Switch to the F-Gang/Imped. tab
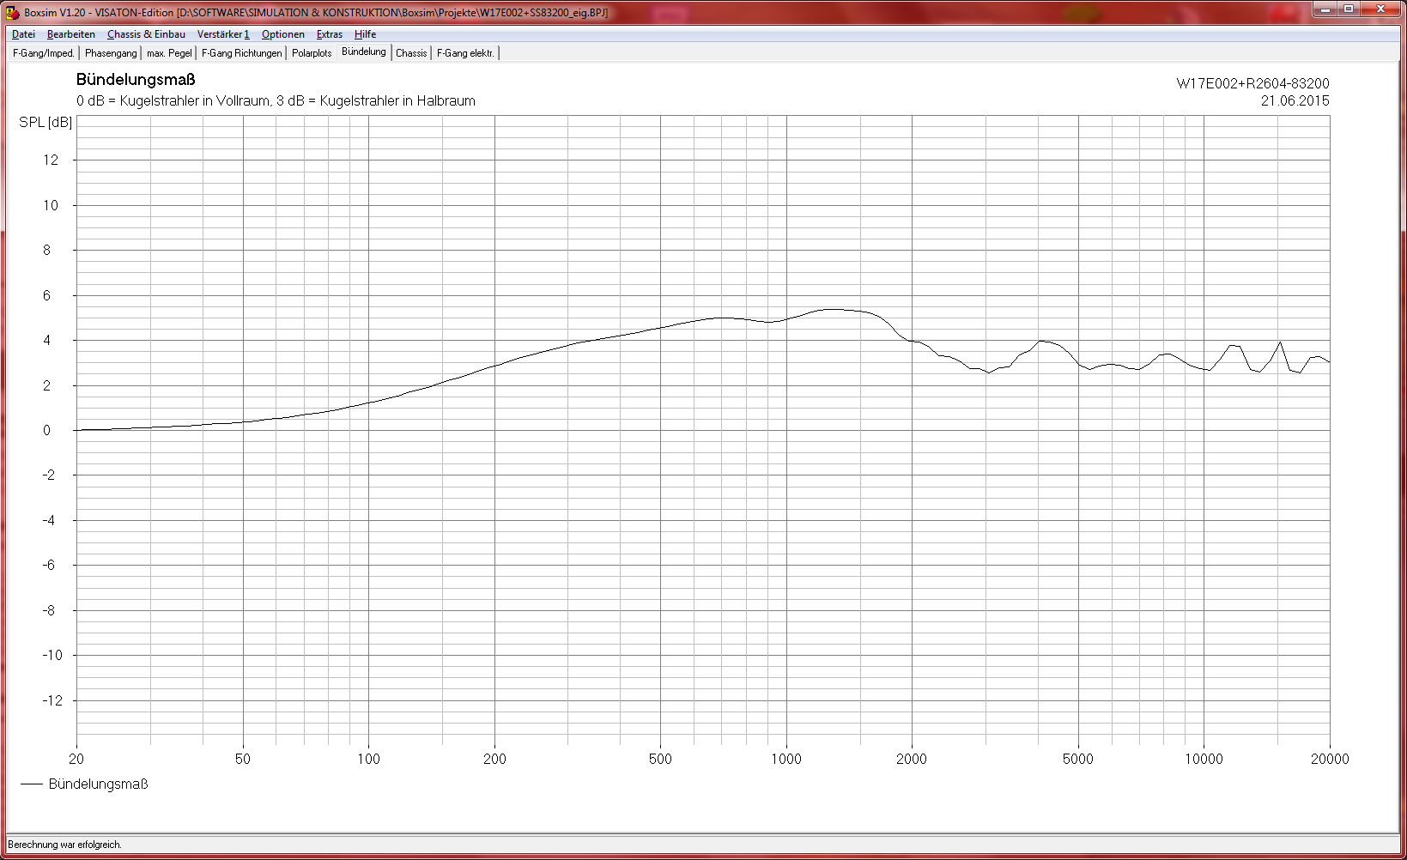1407x860 pixels. click(x=44, y=53)
